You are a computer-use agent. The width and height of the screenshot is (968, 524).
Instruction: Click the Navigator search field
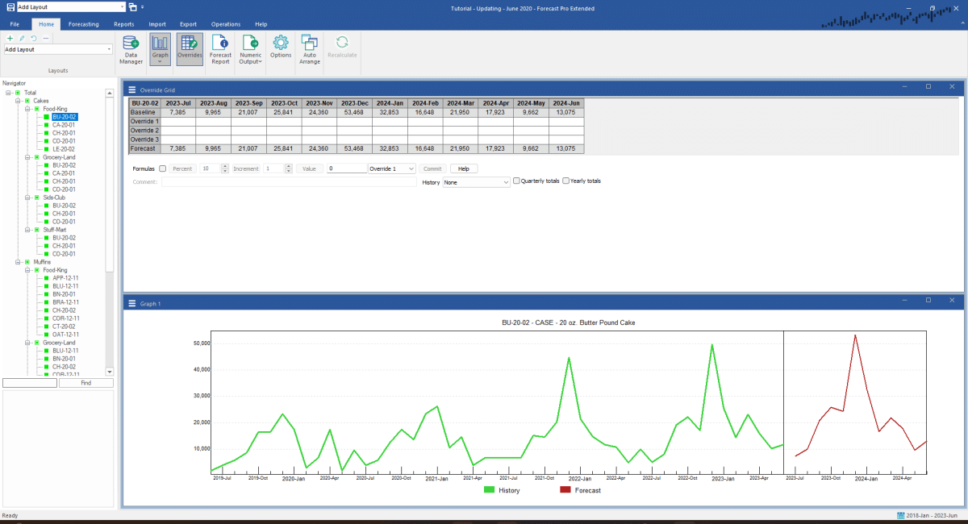tap(30, 383)
